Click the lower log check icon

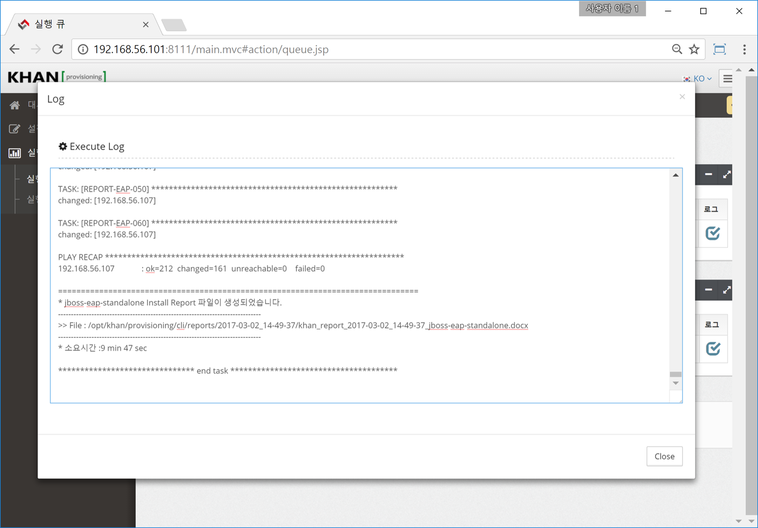(x=713, y=349)
